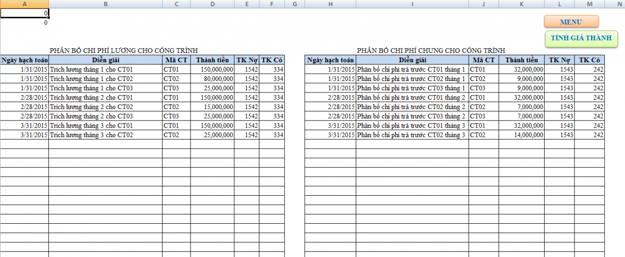Select column B header
The image size is (625, 257).
[106, 4]
